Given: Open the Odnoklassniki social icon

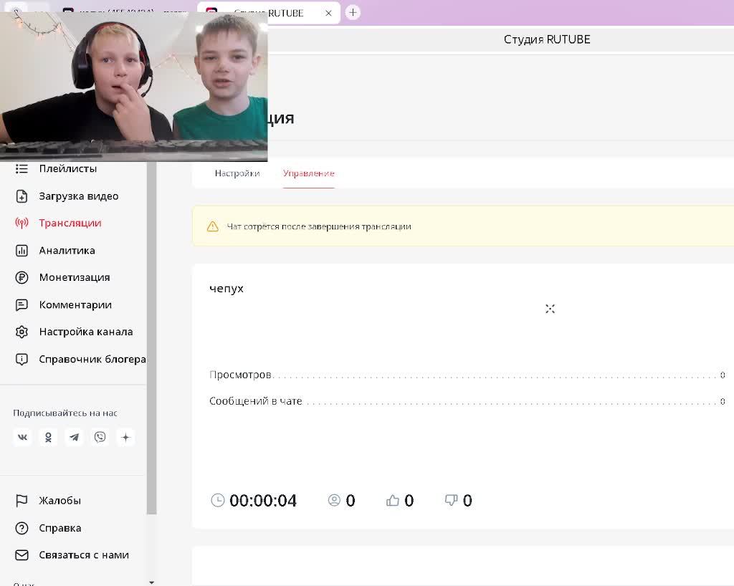Looking at the screenshot, I should click(48, 437).
